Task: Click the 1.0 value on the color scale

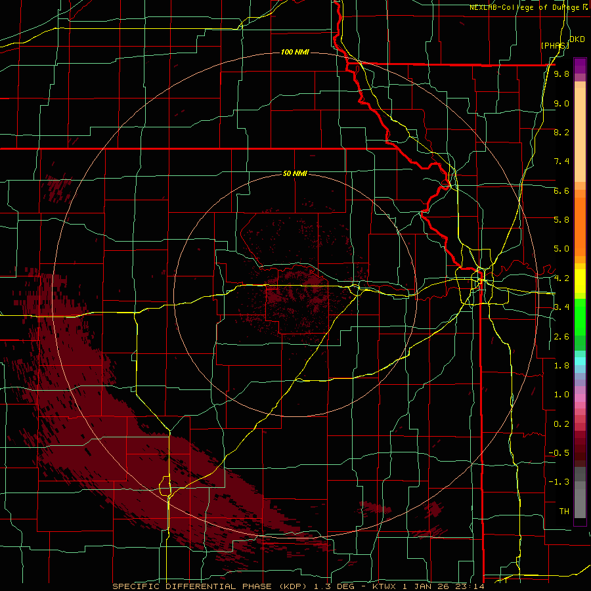Action: [561, 395]
